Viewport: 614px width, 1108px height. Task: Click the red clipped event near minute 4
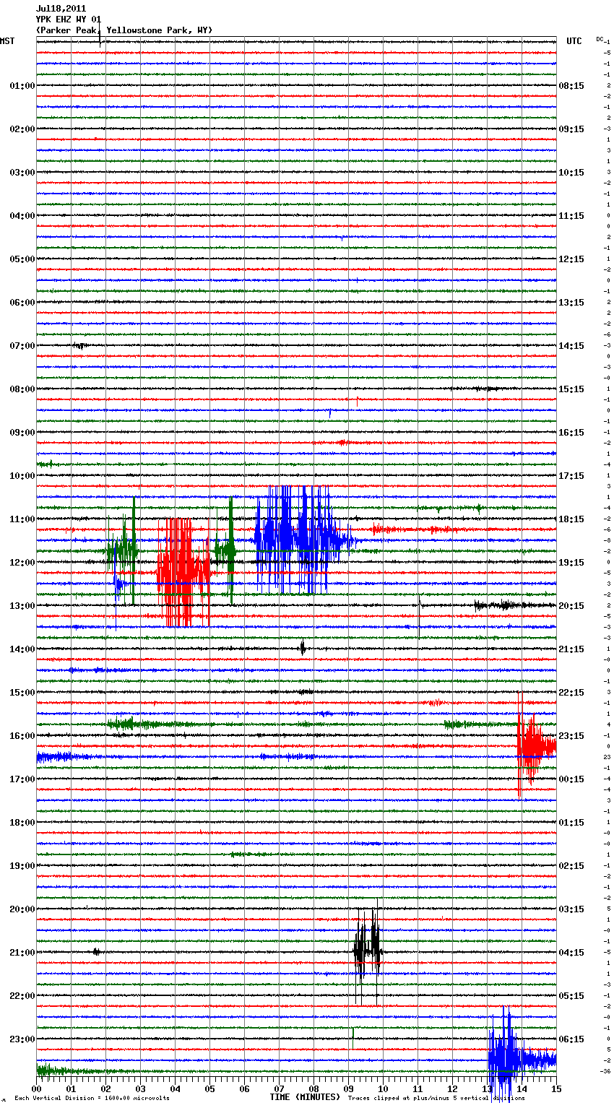click(x=183, y=572)
